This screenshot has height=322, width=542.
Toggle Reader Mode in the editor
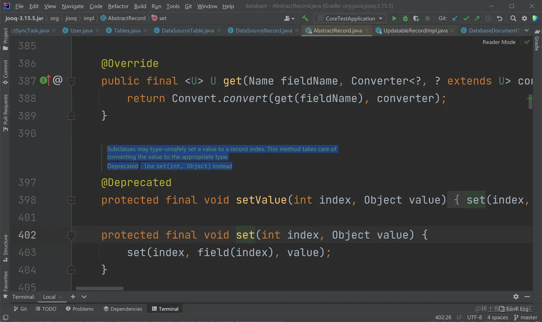tap(499, 42)
